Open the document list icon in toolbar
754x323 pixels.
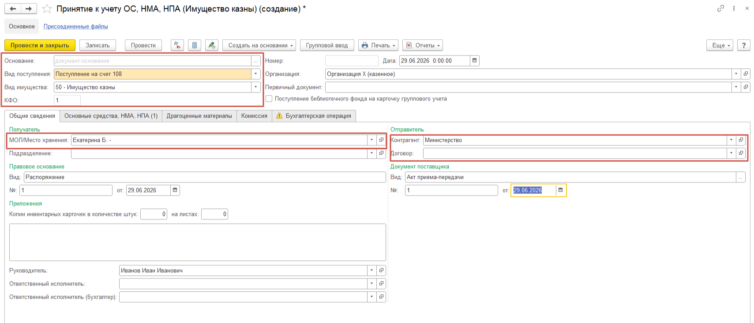[x=195, y=45]
